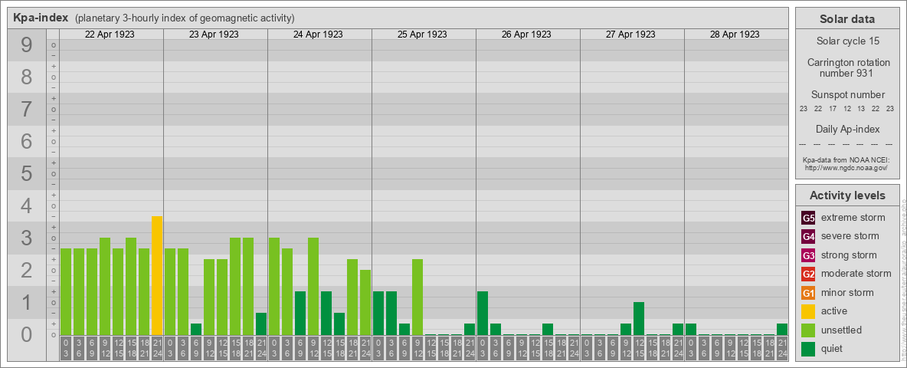Click the G5 extreme storm badge

pos(808,218)
